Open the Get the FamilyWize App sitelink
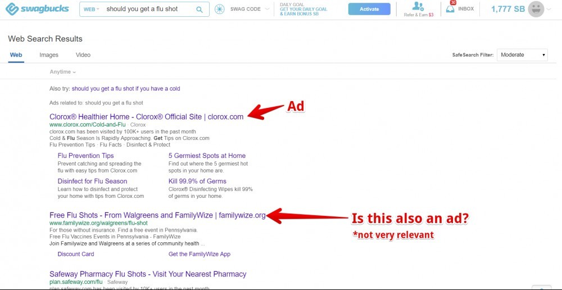Image resolution: width=562 pixels, height=290 pixels. coord(200,254)
